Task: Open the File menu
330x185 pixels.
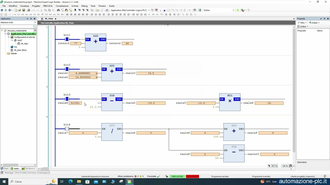Action: 4,6
